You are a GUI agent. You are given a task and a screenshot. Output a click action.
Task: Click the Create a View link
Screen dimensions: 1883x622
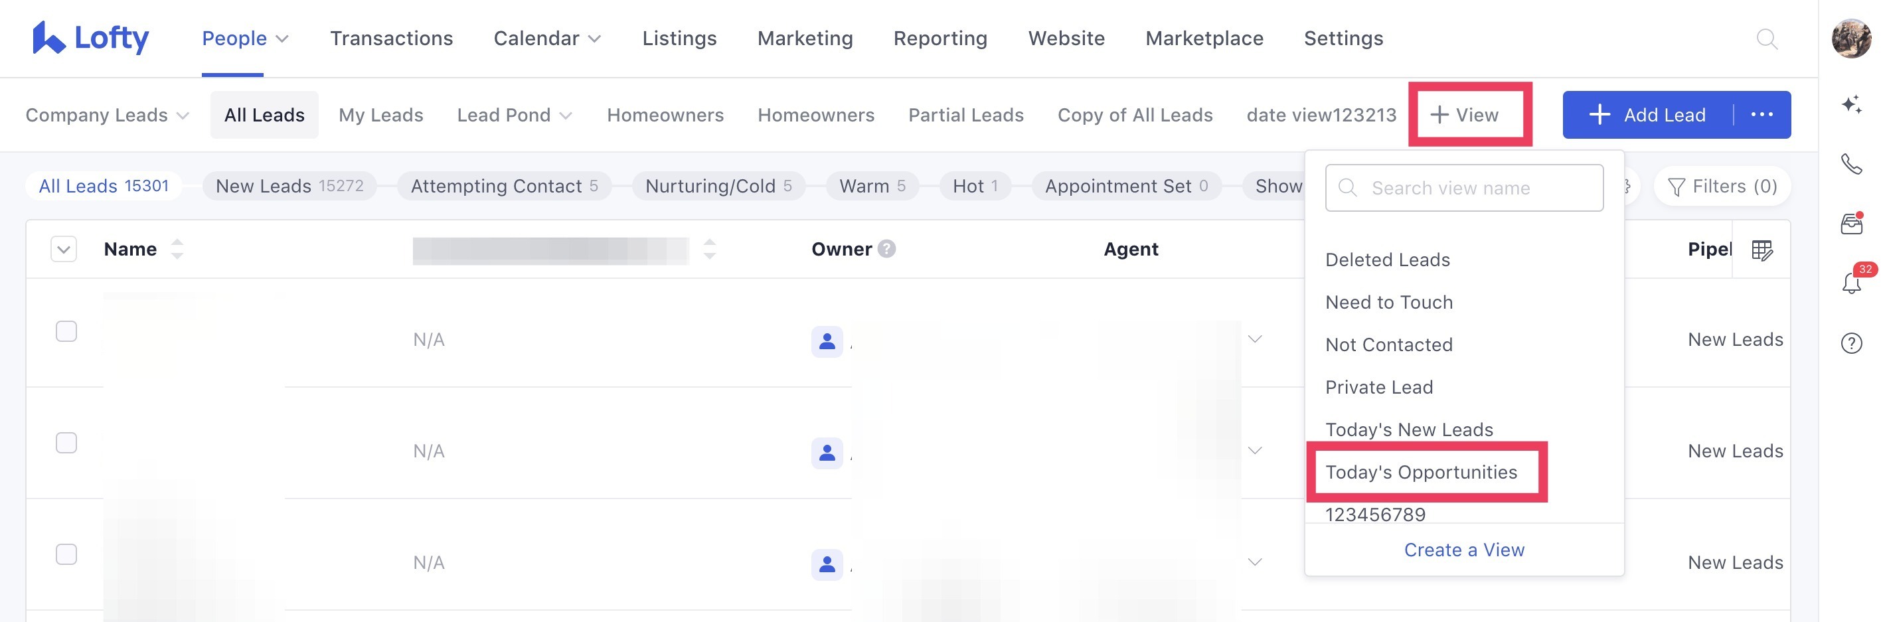point(1463,550)
